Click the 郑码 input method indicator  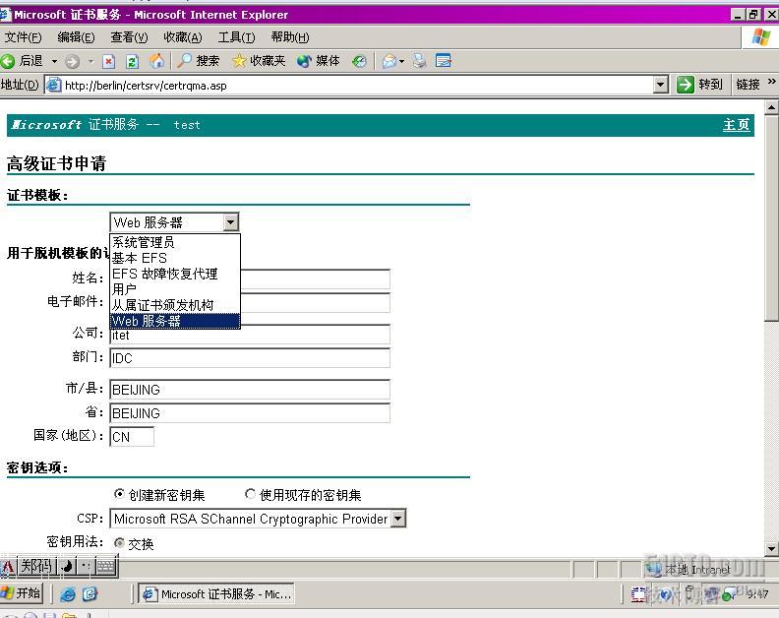tap(35, 566)
